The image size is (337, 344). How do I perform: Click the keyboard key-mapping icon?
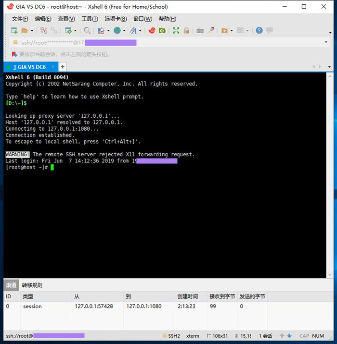coord(200,30)
